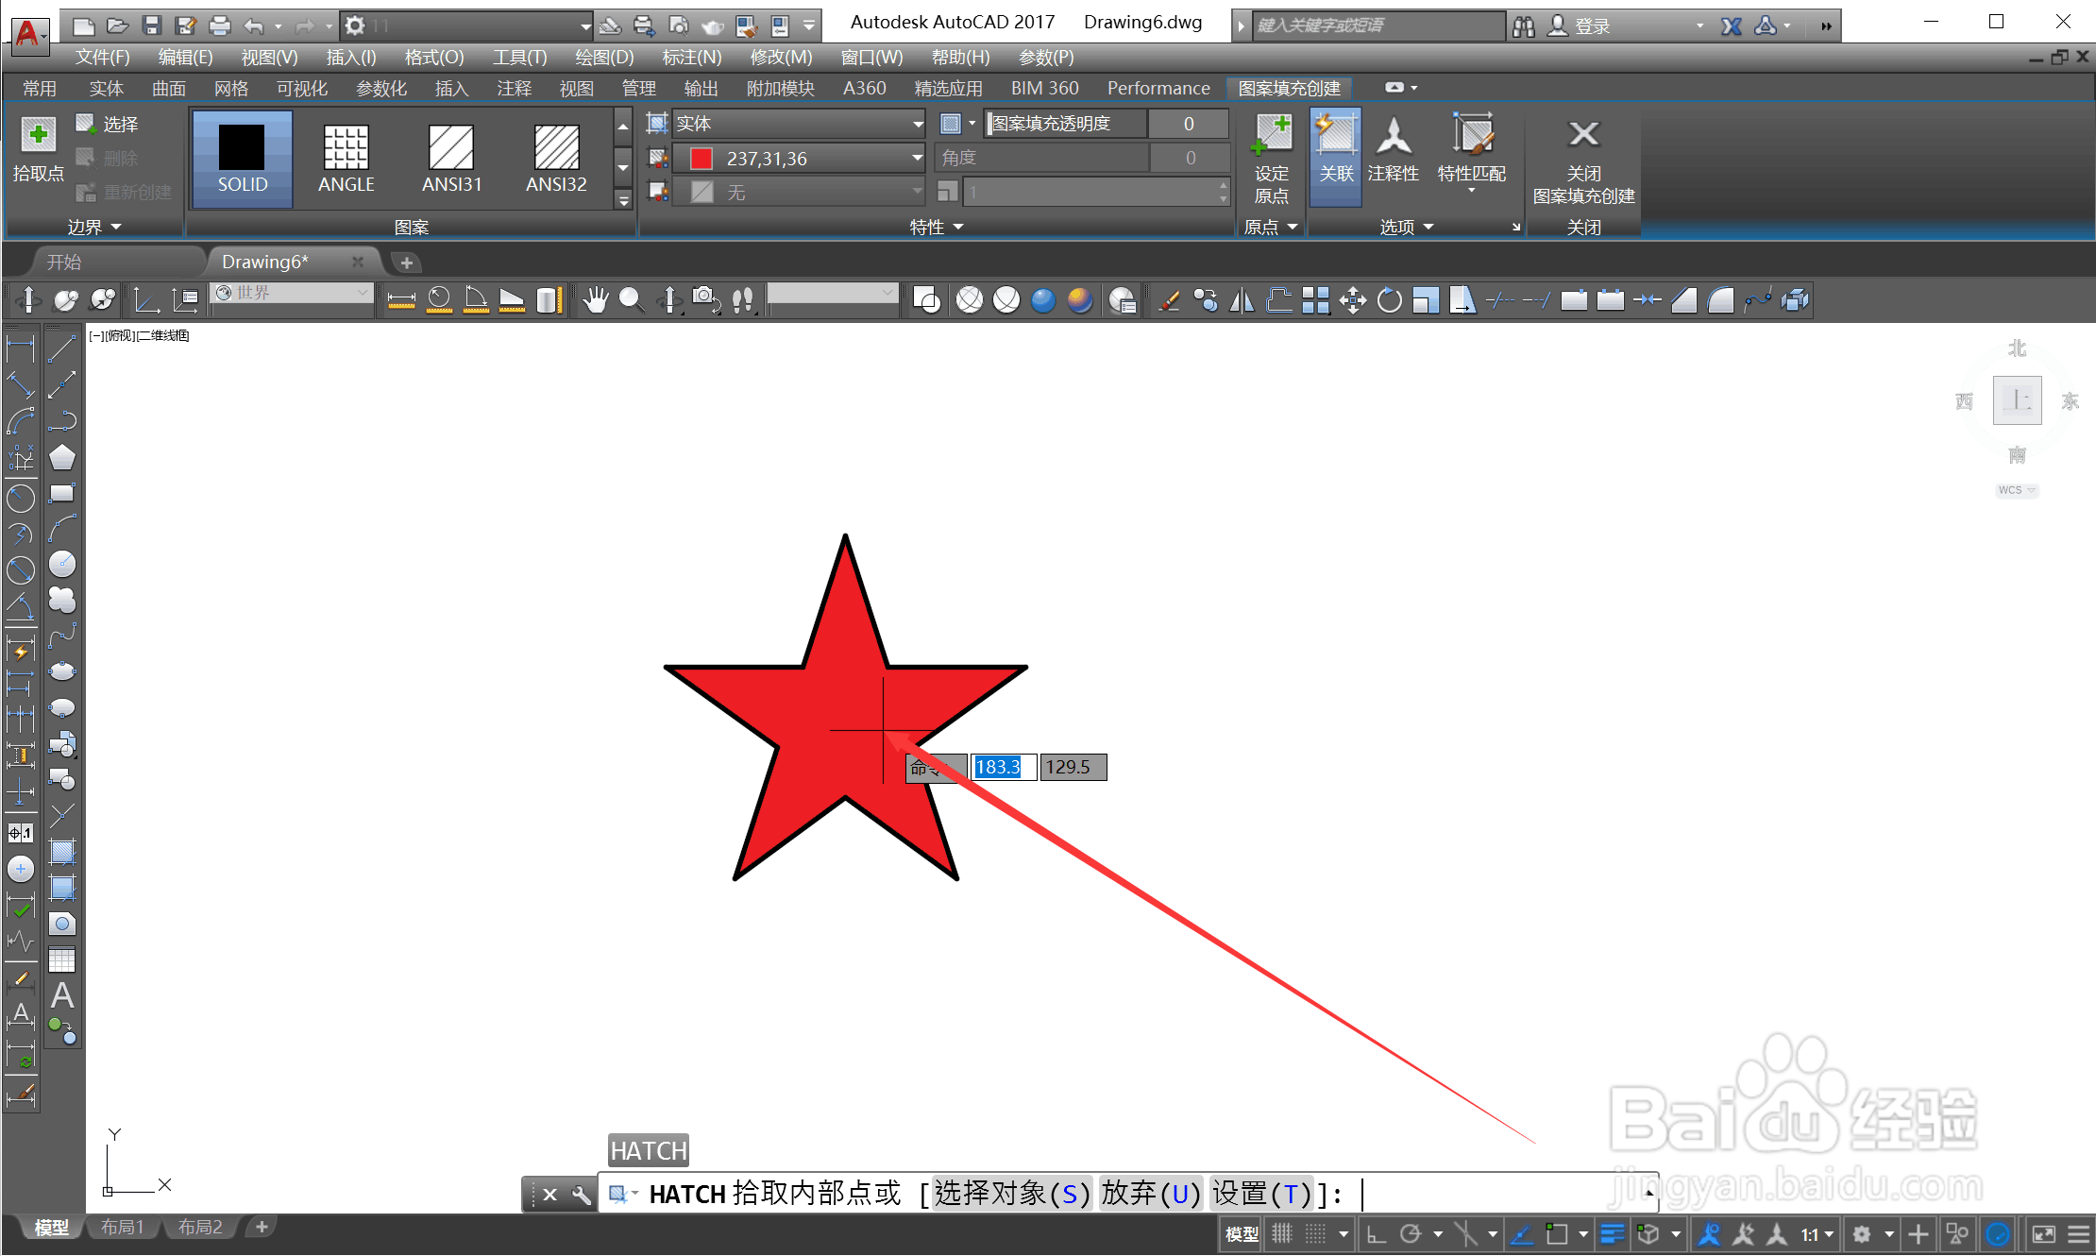Image resolution: width=2096 pixels, height=1256 pixels.
Task: Click the red hatch background color swatch
Action: pos(700,158)
